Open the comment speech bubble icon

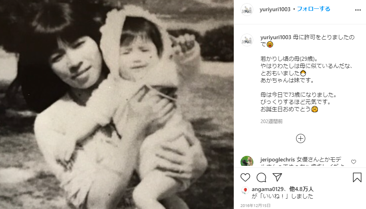(261, 177)
